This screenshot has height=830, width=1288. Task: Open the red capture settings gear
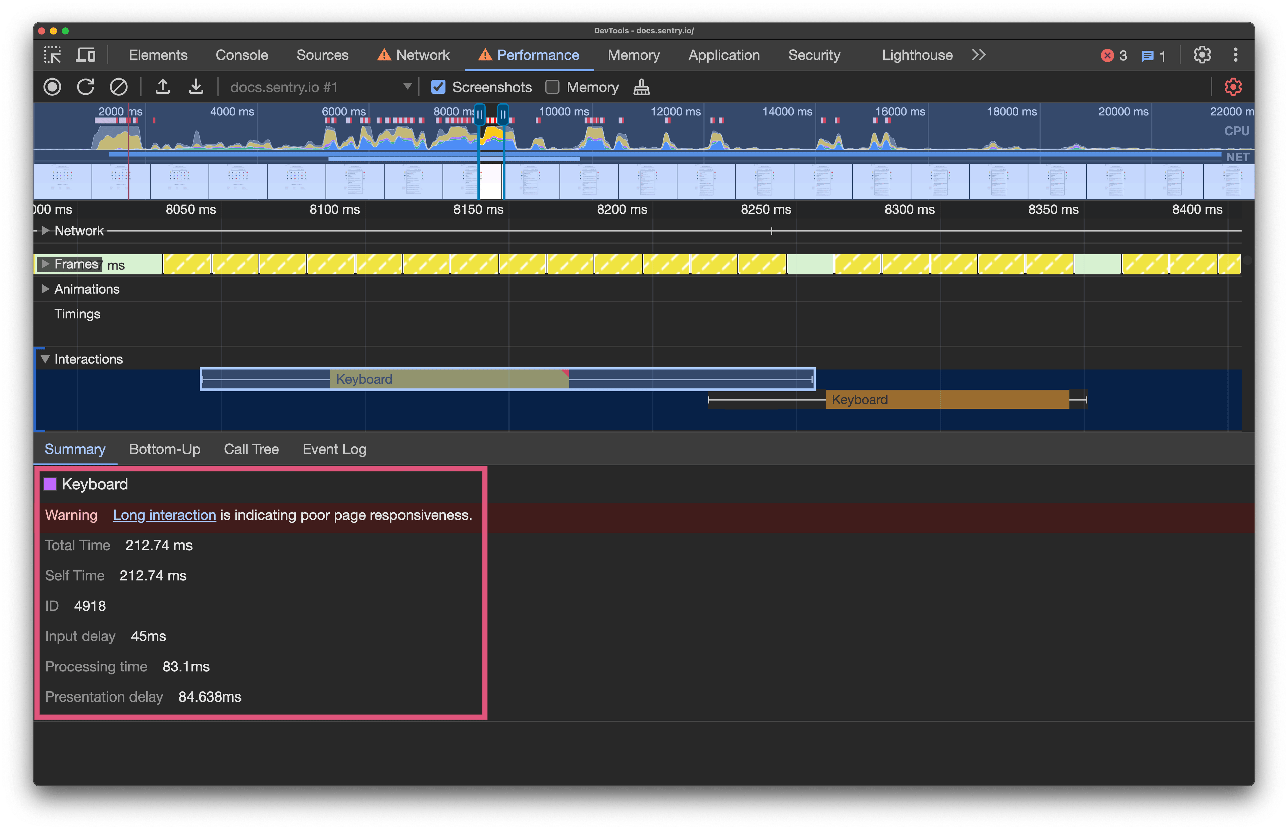click(x=1233, y=87)
